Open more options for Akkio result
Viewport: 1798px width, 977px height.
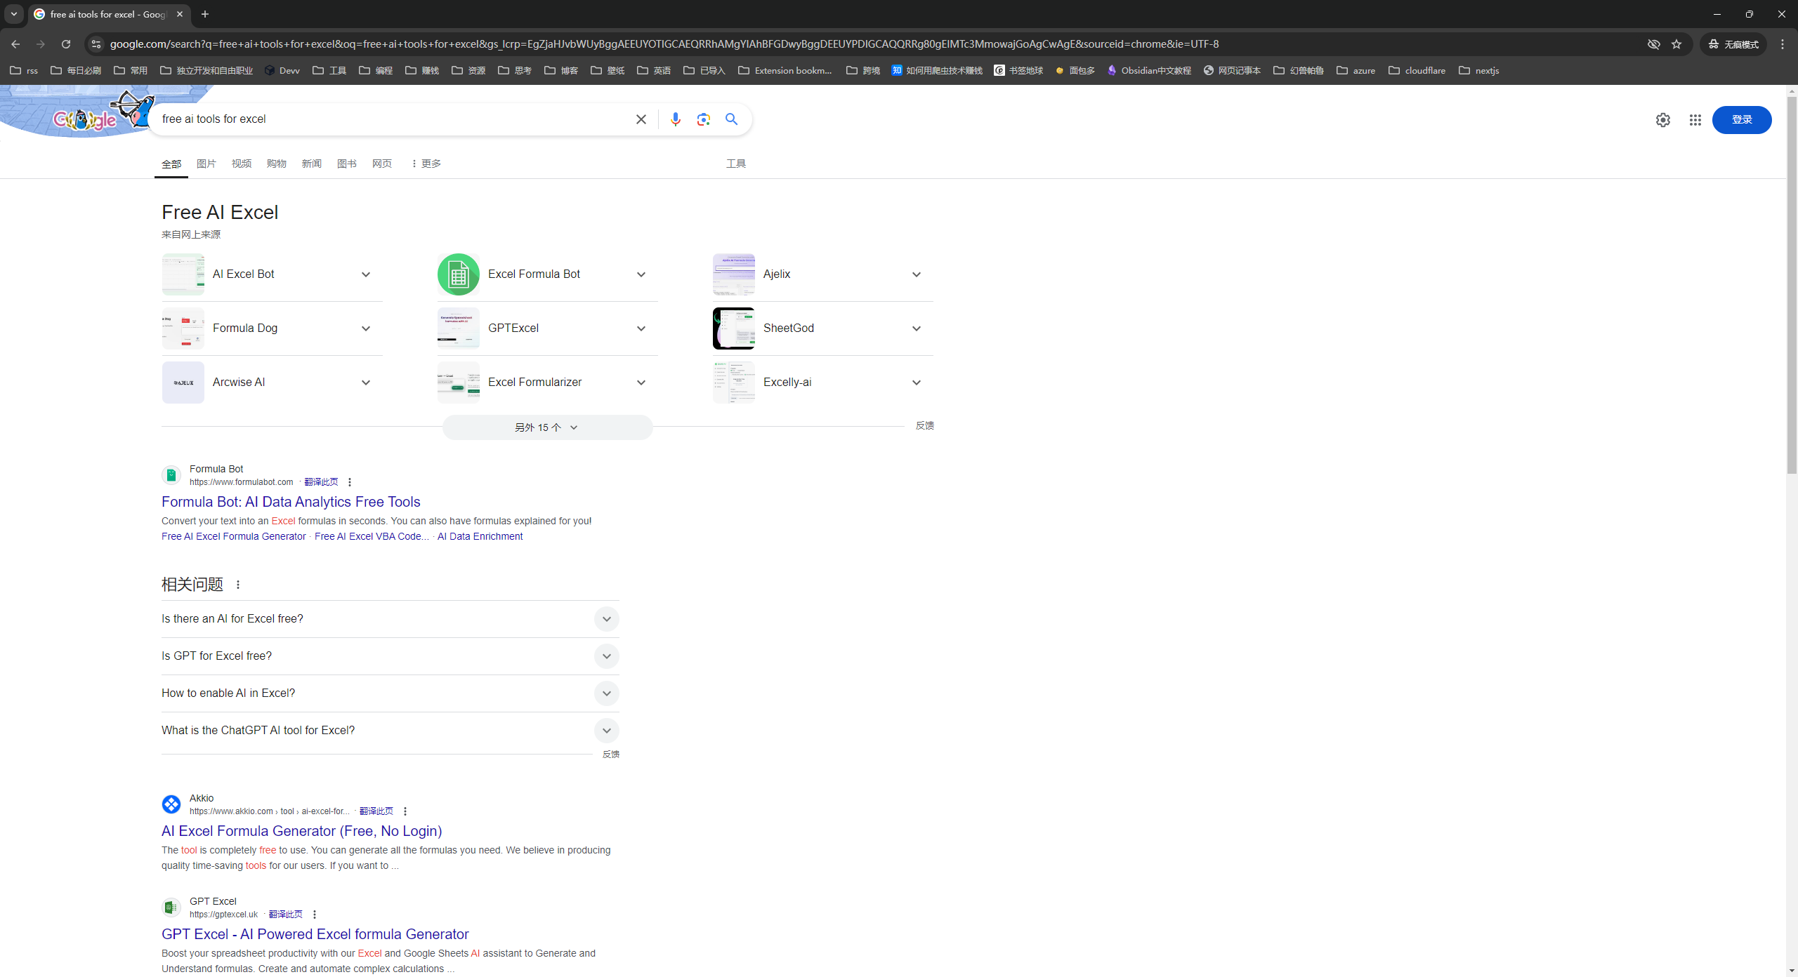pyautogui.click(x=405, y=811)
